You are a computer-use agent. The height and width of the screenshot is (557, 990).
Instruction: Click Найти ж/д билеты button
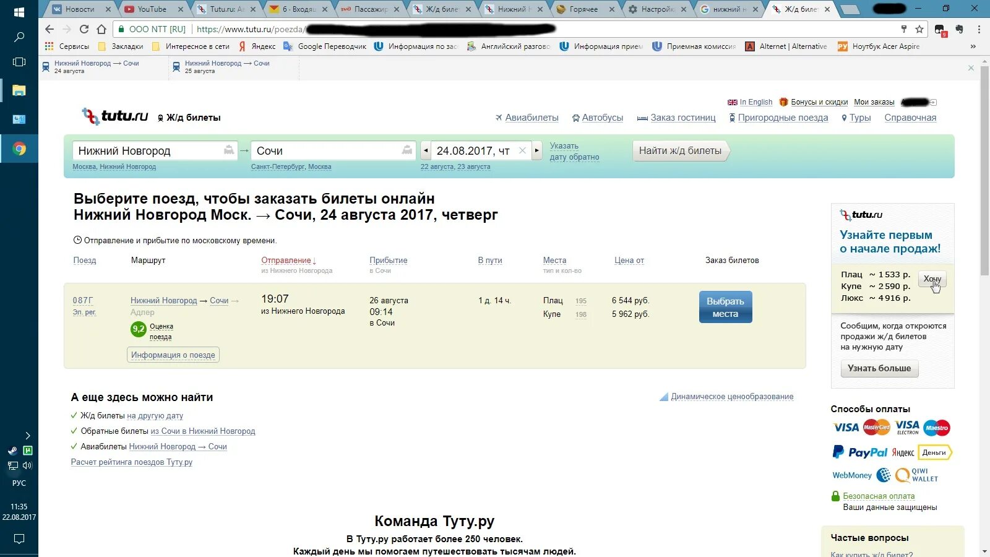pos(681,150)
